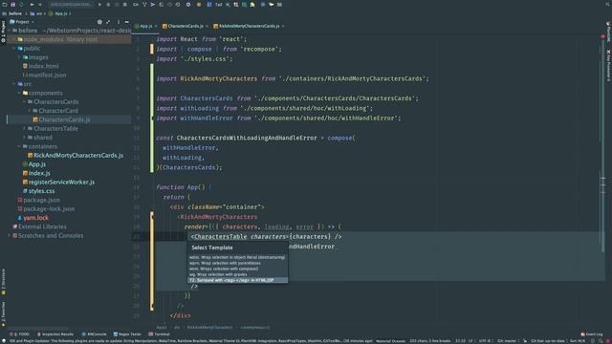The width and height of the screenshot is (612, 344).
Task: Click the Save All icon in the toolbar
Action: click(12, 4)
